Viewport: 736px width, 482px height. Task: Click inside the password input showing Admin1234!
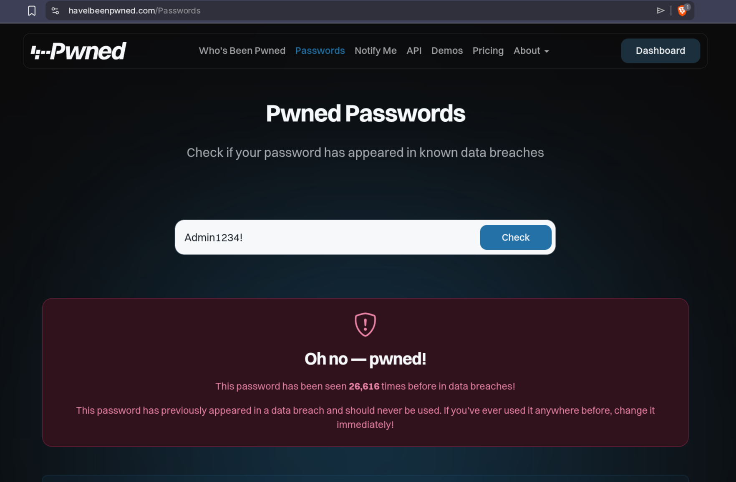point(325,237)
